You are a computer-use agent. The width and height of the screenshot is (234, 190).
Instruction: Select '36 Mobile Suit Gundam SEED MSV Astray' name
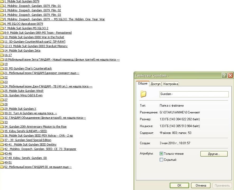tap(39, 136)
